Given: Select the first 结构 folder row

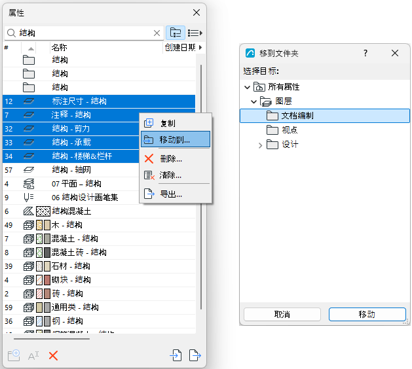Looking at the screenshot, I should (x=99, y=60).
